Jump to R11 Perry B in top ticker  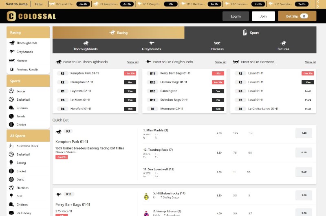(x=158, y=4)
